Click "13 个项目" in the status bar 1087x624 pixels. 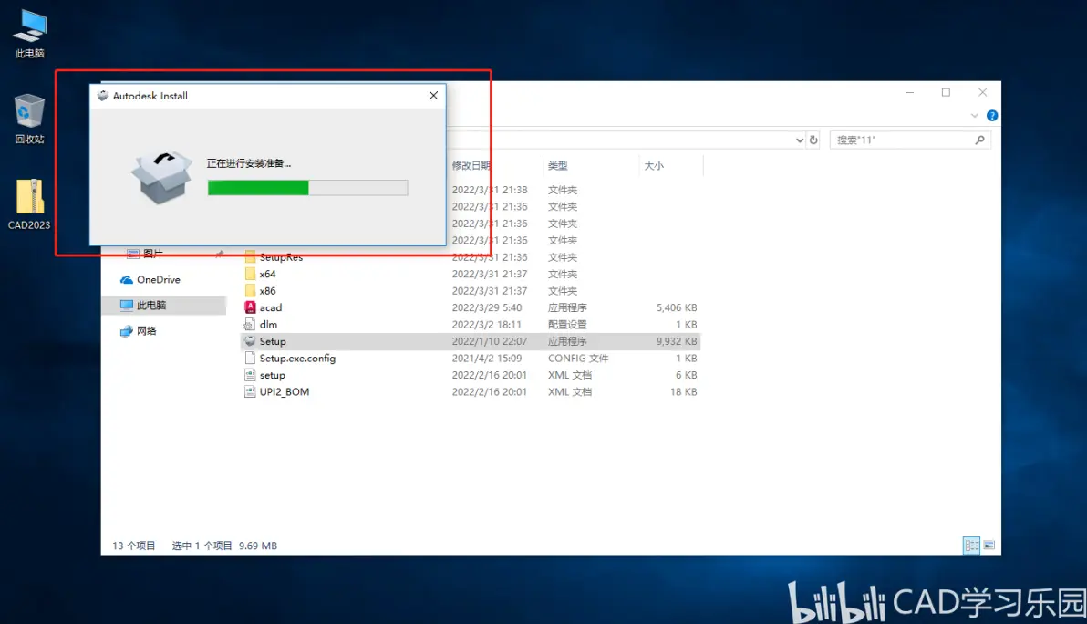[x=134, y=546]
